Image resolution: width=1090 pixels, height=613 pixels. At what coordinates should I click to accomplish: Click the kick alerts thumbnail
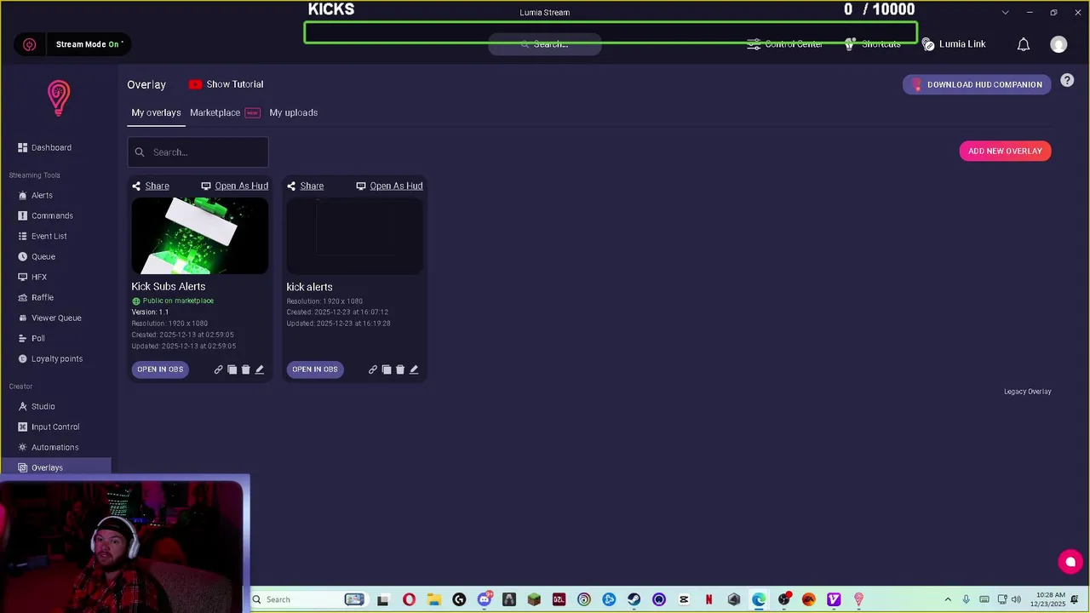tap(354, 236)
